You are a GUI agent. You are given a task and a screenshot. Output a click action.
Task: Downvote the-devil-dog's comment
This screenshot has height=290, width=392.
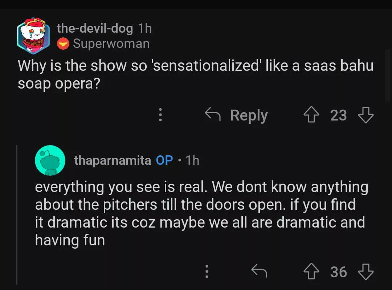click(366, 115)
